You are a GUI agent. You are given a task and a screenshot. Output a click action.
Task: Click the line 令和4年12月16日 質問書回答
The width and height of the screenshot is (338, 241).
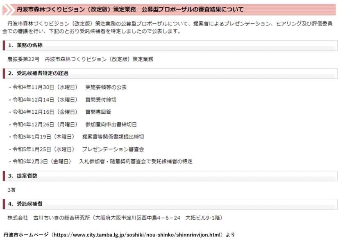click(x=60, y=112)
